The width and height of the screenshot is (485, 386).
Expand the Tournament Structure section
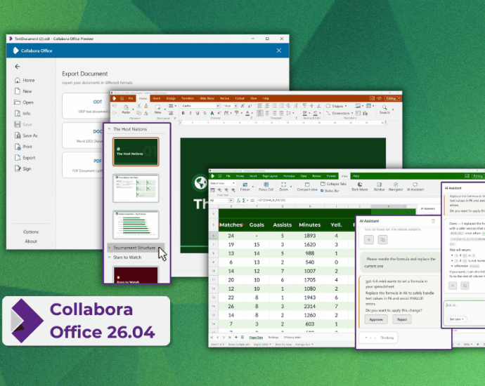[x=109, y=248]
